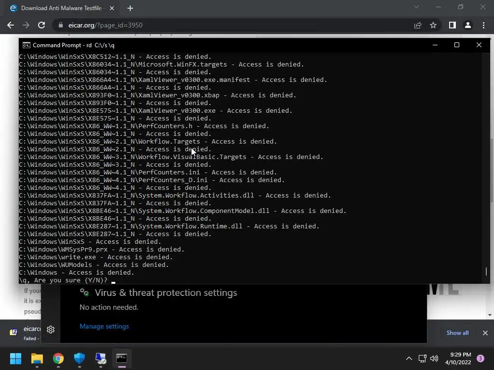Open the browser side panel
This screenshot has height=370, width=494.
pos(453,25)
